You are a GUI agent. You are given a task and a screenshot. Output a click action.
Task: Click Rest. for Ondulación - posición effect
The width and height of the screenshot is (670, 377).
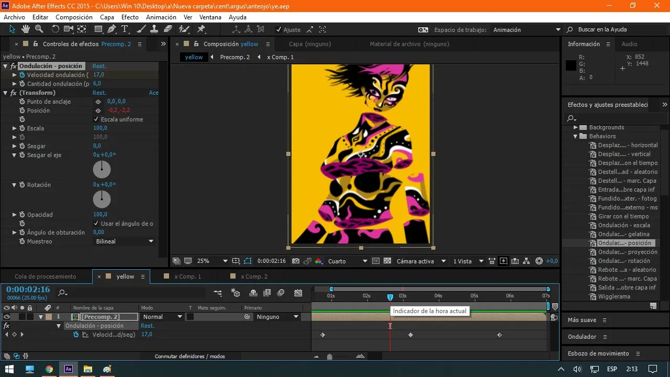[x=99, y=66]
